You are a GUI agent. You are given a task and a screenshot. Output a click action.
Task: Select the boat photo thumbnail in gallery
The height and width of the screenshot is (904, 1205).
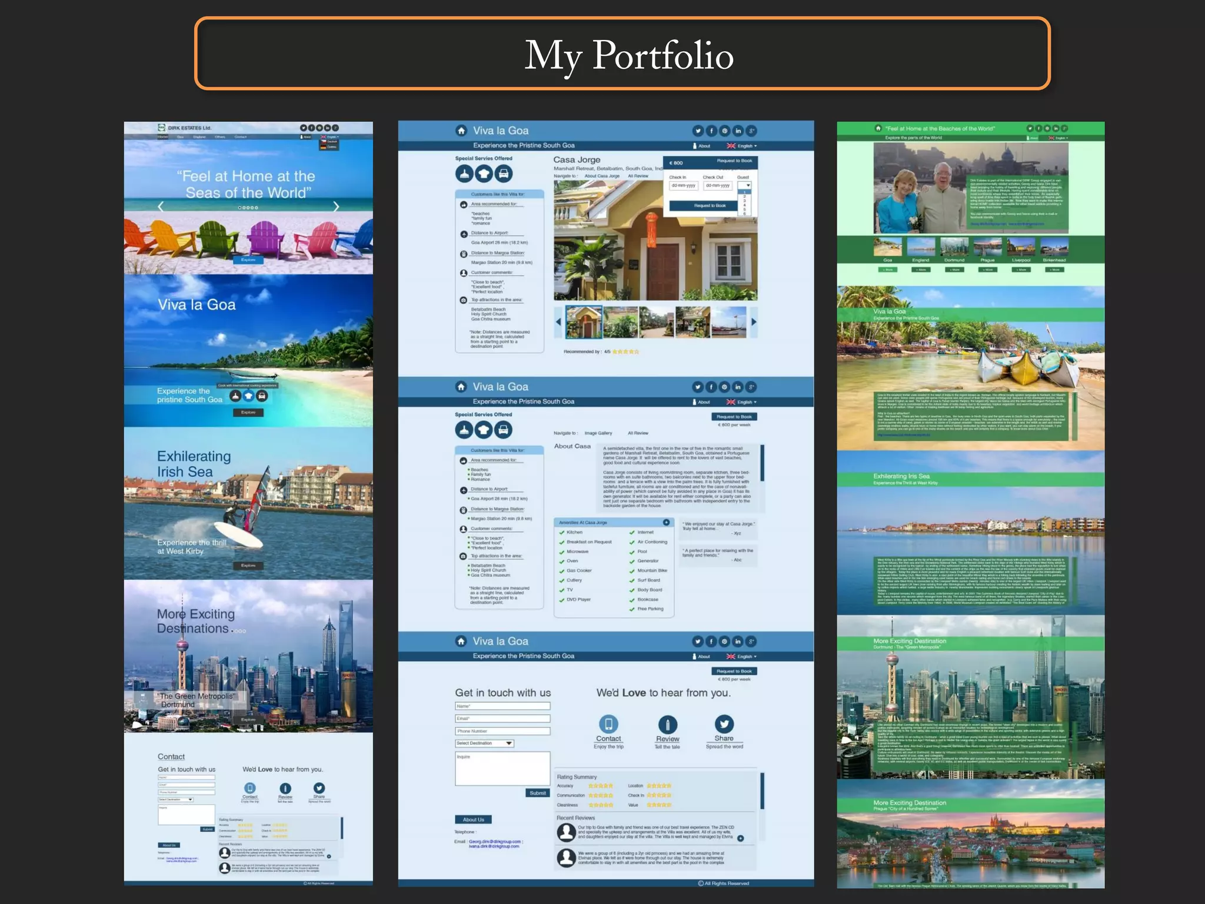[728, 322]
